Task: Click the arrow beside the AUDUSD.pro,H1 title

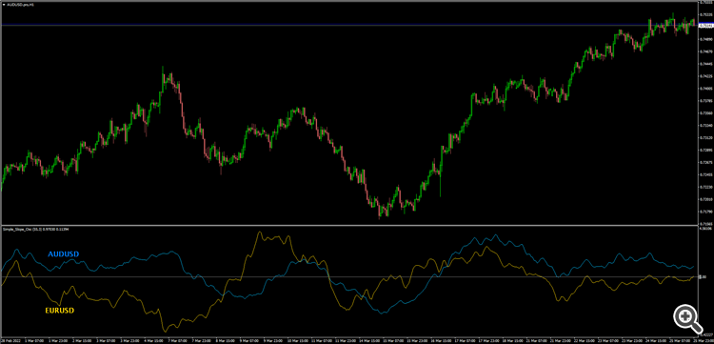Action: tap(4, 4)
